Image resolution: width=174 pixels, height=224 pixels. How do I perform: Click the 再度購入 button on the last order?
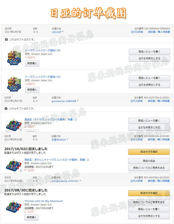[x=32, y=217]
